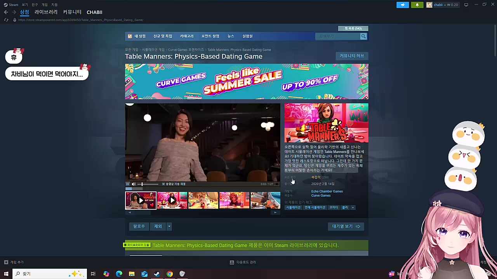Reload the store page with refresh icon
This screenshot has width=497, height=279.
coord(6,20)
